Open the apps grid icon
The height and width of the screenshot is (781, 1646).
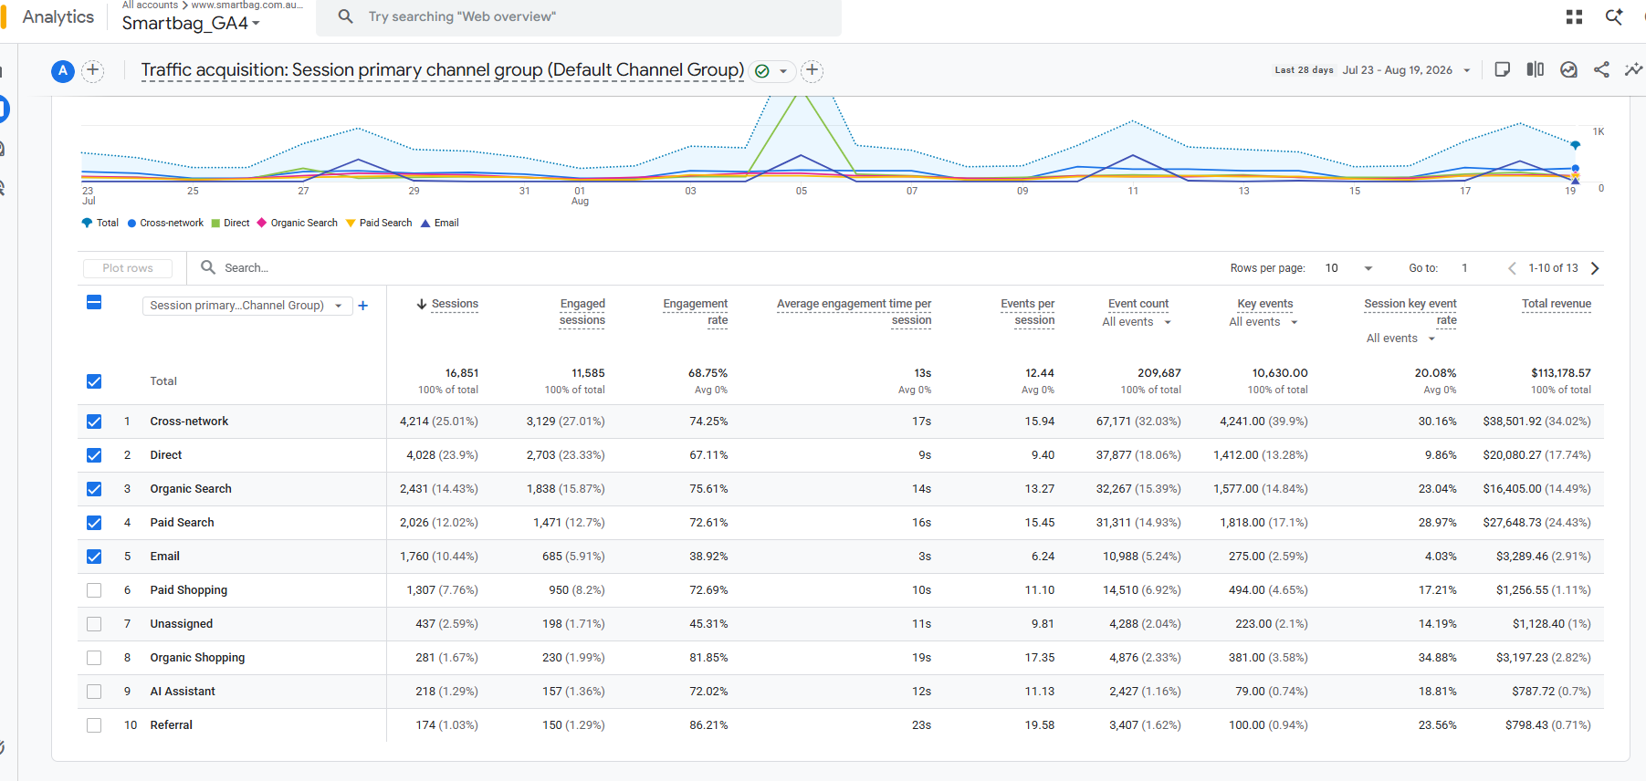(x=1574, y=16)
